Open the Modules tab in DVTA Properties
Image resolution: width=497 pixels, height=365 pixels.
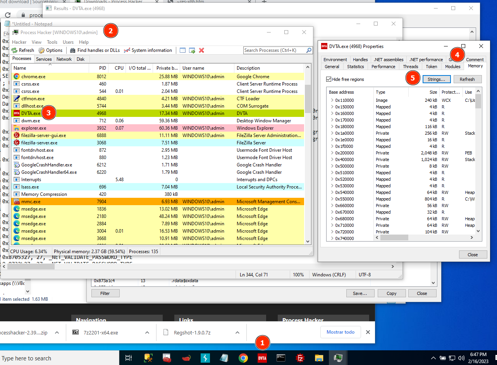point(453,67)
